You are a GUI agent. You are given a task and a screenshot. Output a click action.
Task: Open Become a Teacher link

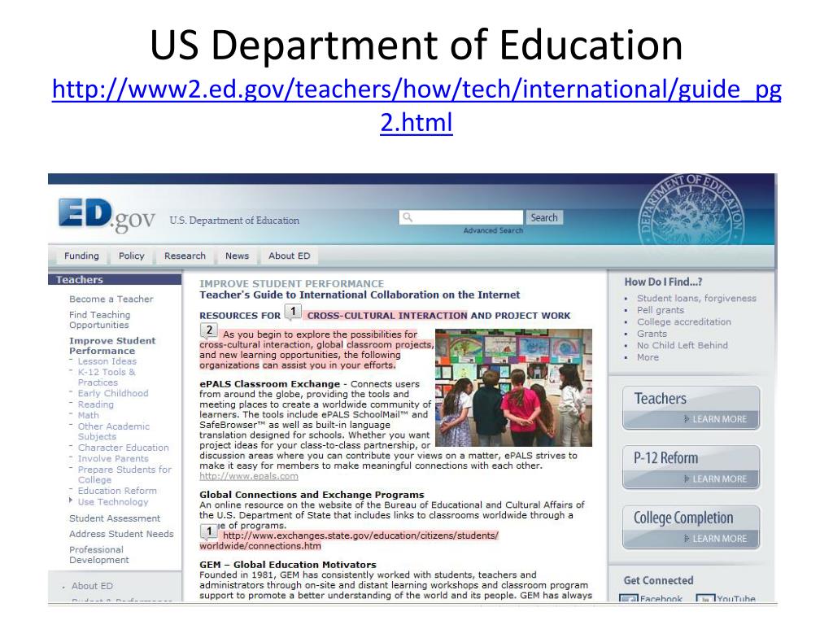coord(111,299)
